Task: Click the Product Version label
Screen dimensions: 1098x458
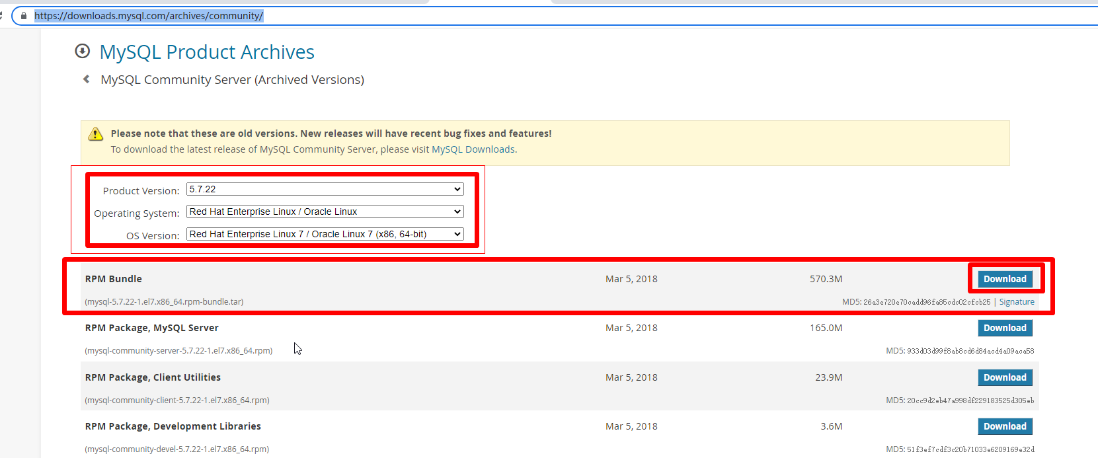Action: pyautogui.click(x=141, y=191)
